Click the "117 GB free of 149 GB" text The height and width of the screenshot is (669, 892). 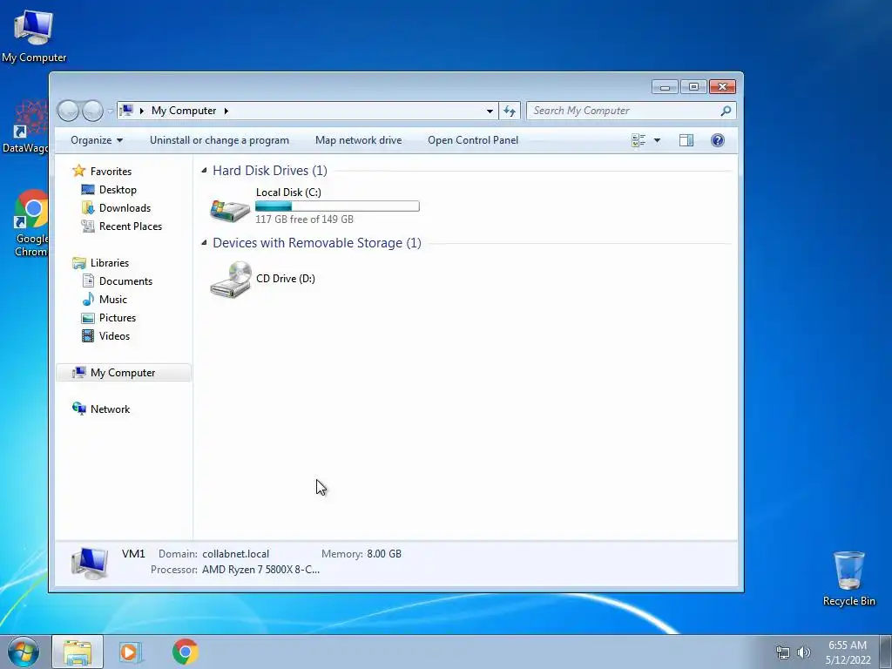(304, 219)
